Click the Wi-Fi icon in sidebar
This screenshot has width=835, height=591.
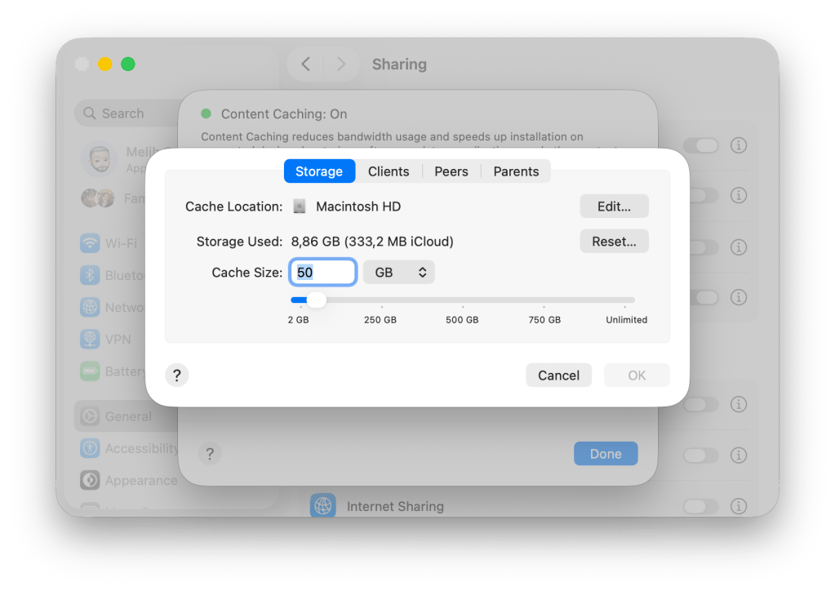pyautogui.click(x=90, y=243)
